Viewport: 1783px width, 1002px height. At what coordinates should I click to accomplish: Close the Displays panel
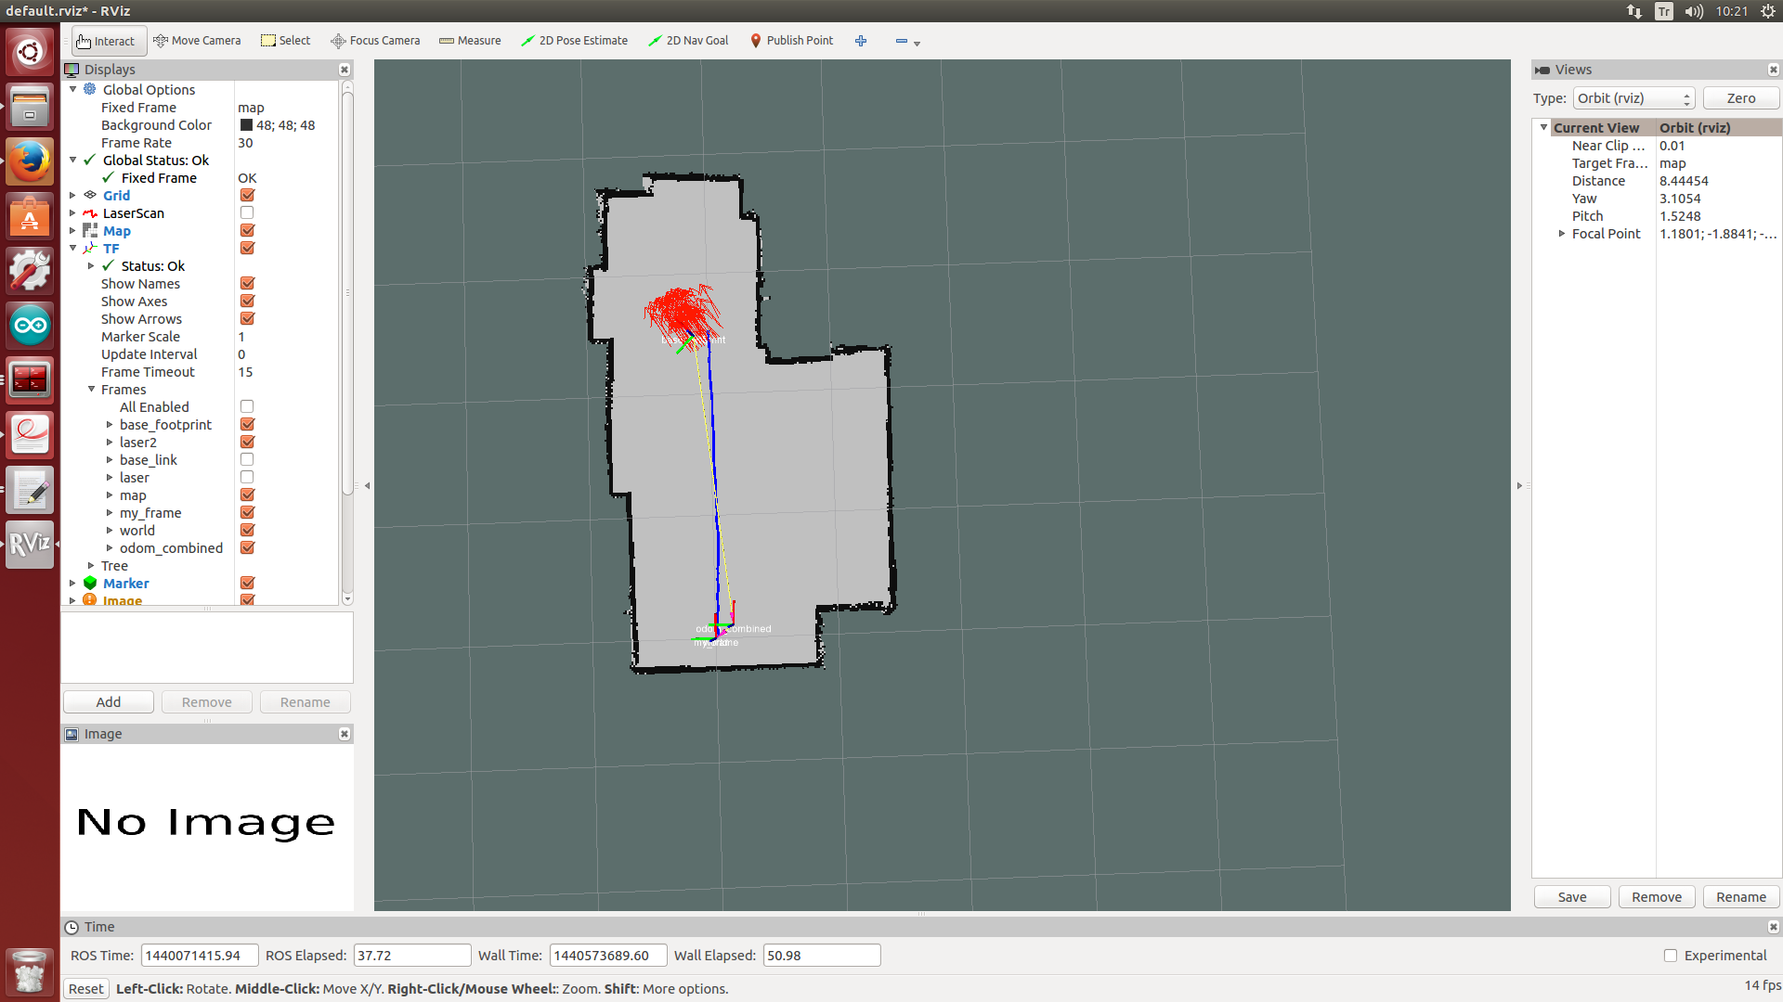point(345,70)
